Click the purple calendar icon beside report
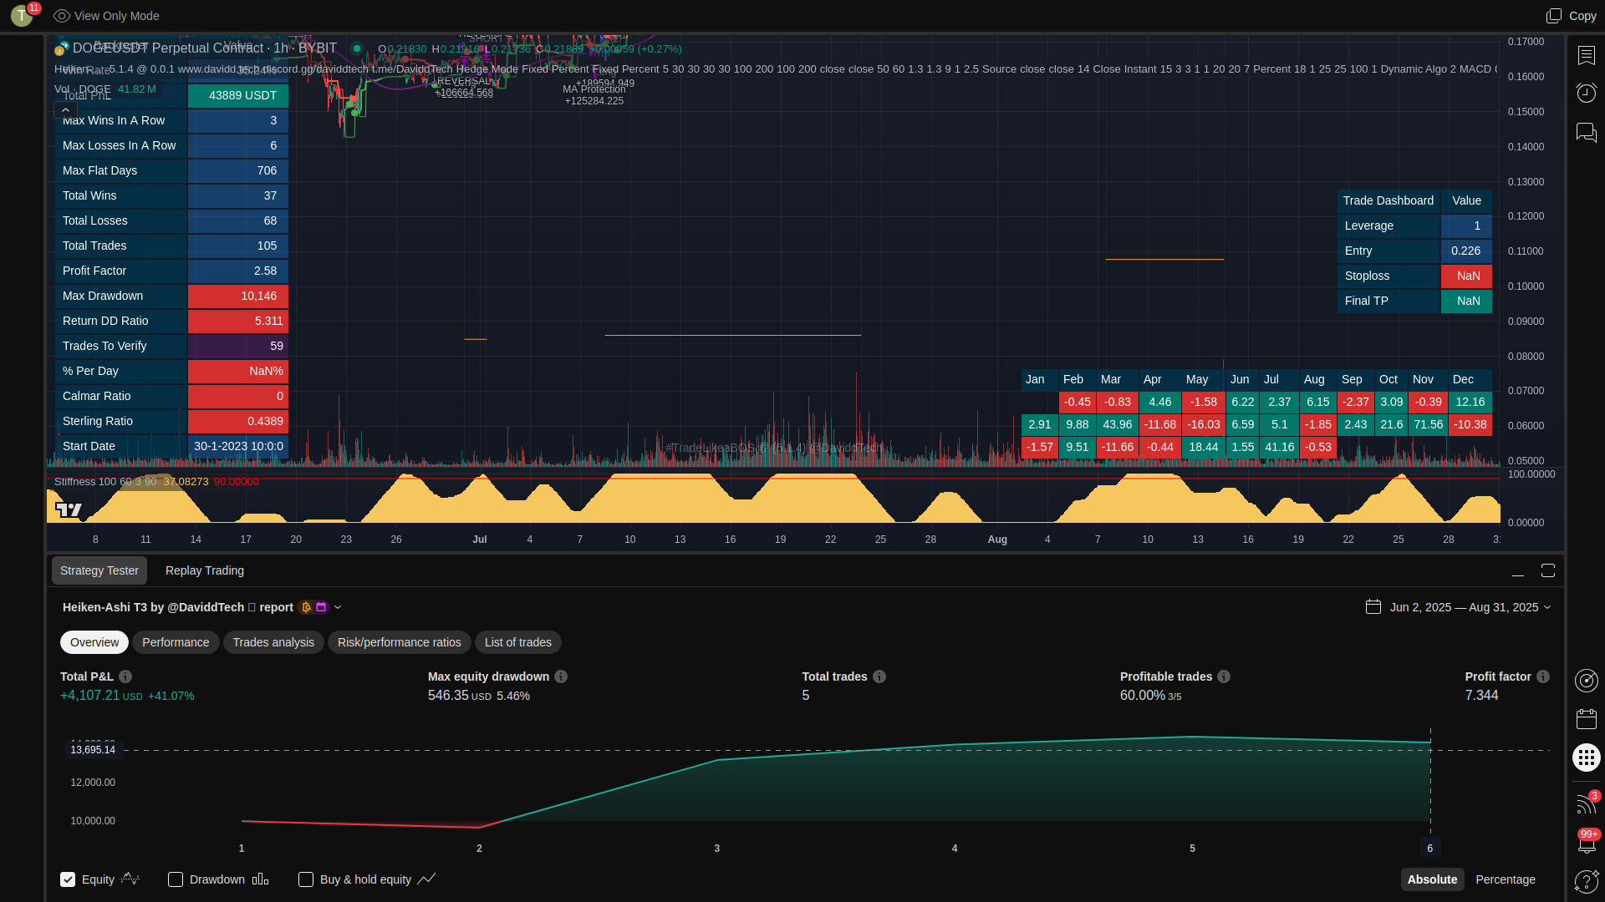Image resolution: width=1605 pixels, height=902 pixels. pos(321,607)
